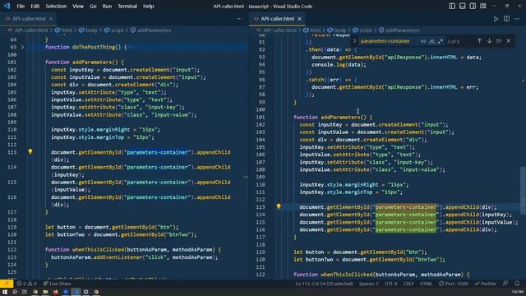Viewport: 526px width, 296px height.
Task: Expand the Replace field chevron in find widget
Action: click(354, 41)
